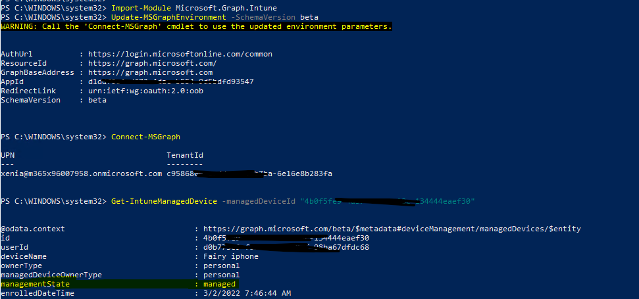This screenshot has height=299, width=639.
Task: Click the AppId value
Action: [x=170, y=81]
